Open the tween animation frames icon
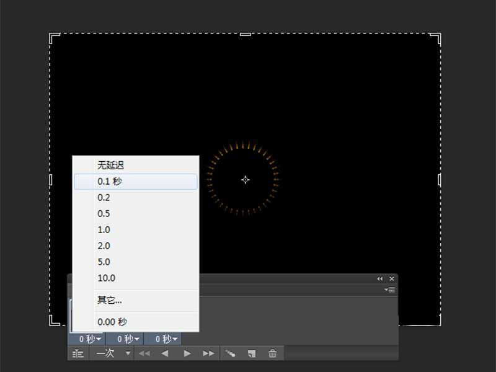Viewport: 496px width, 372px height. tap(230, 353)
